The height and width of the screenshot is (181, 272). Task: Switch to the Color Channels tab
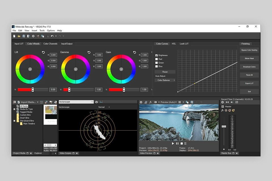click(50, 44)
